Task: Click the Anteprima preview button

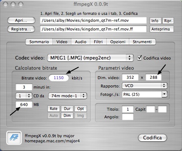Action: (162, 29)
